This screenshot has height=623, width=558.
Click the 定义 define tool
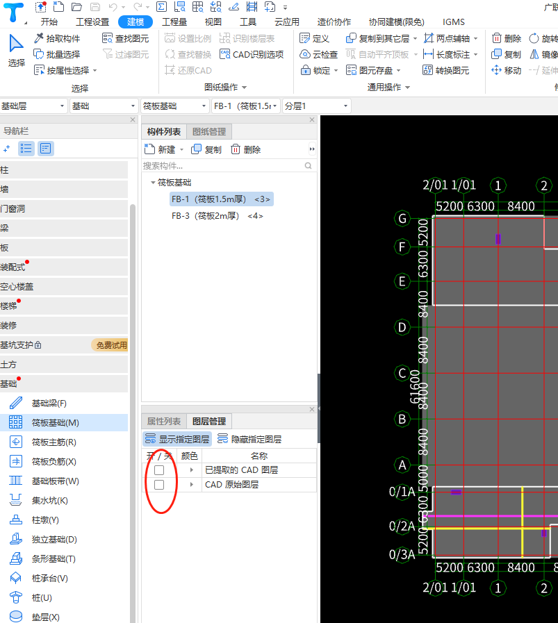coord(314,38)
